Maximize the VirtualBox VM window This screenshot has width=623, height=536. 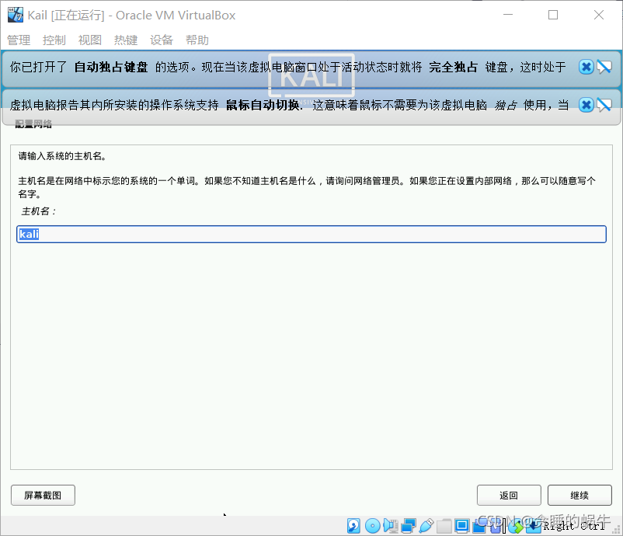[553, 15]
